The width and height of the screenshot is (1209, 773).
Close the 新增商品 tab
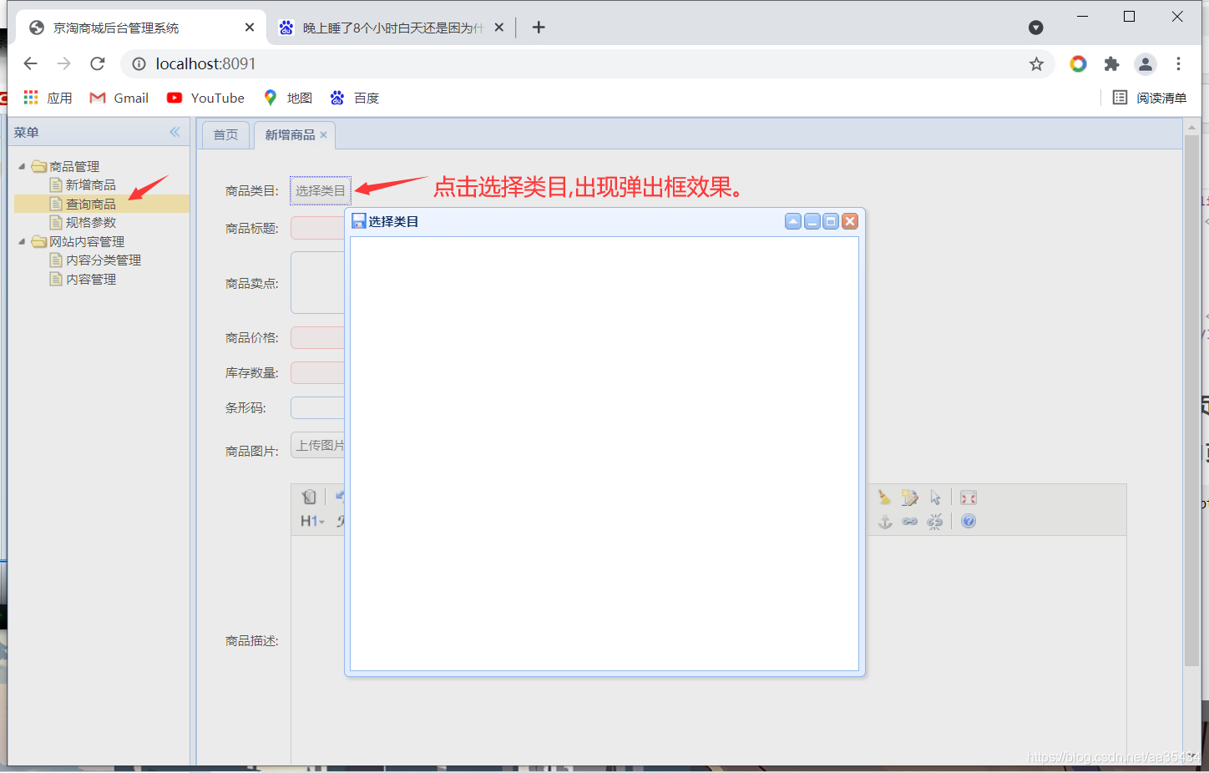coord(324,134)
